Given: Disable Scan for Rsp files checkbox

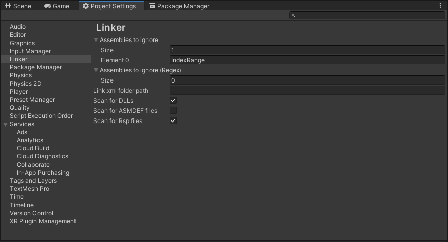Looking at the screenshot, I should 173,120.
